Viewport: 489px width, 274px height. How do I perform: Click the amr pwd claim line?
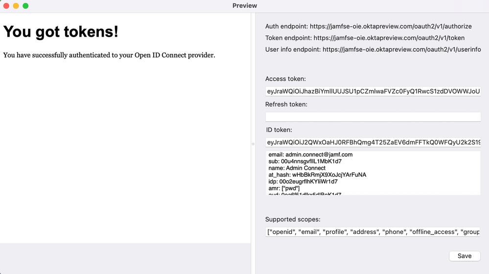[x=284, y=189]
